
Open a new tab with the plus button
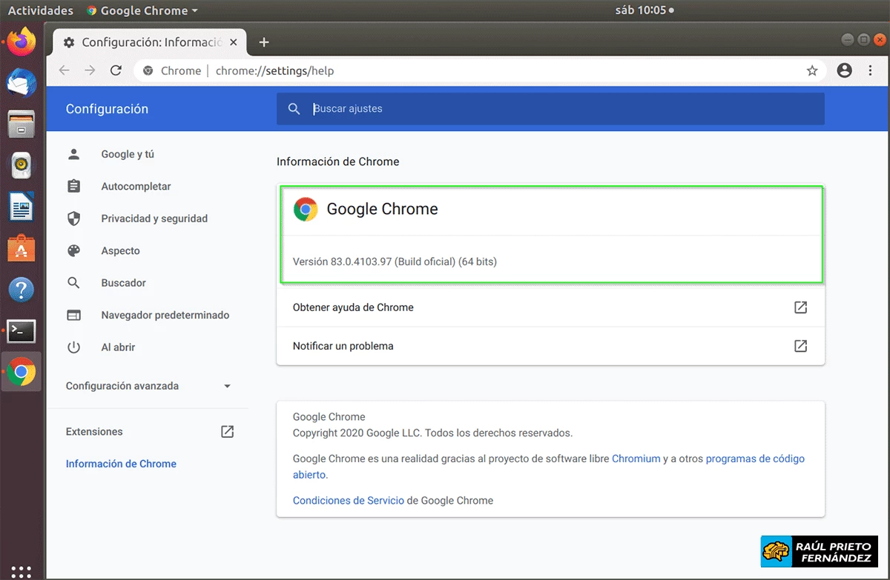(x=263, y=42)
